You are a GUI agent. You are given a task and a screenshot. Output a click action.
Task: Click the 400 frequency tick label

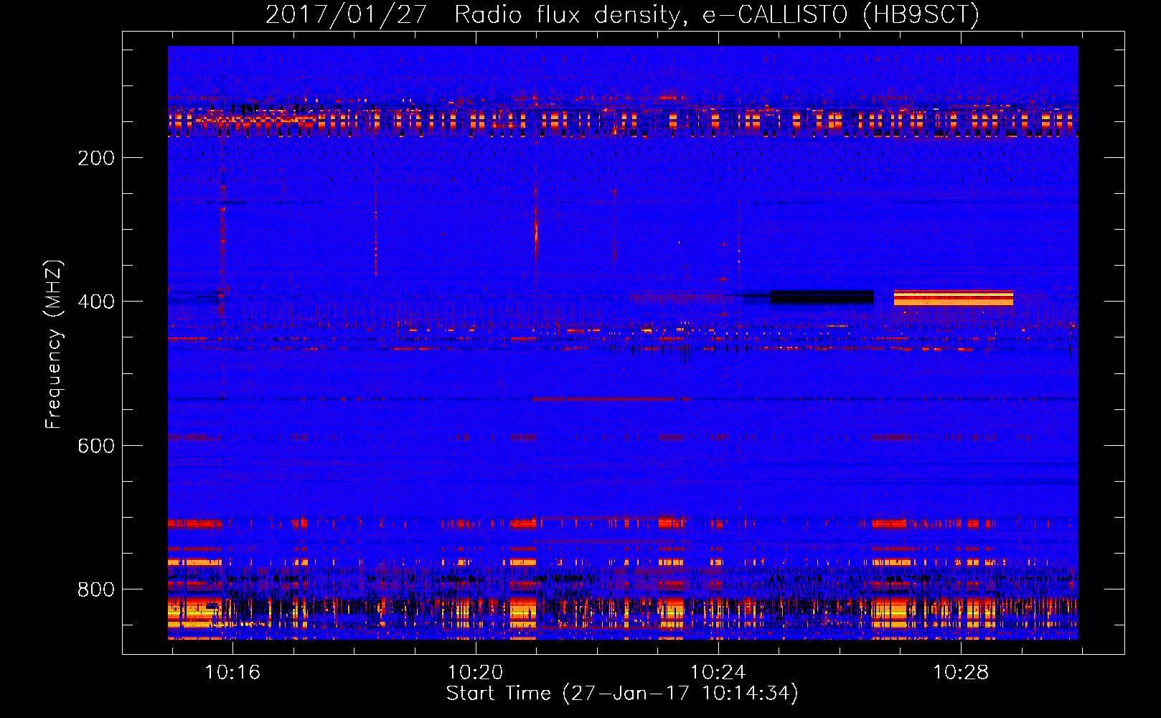point(96,302)
